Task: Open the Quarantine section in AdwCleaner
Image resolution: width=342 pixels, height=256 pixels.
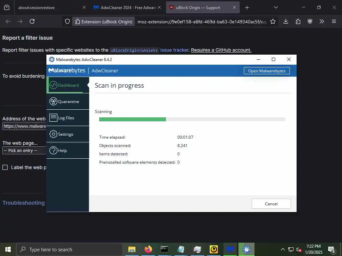Action: point(67,101)
